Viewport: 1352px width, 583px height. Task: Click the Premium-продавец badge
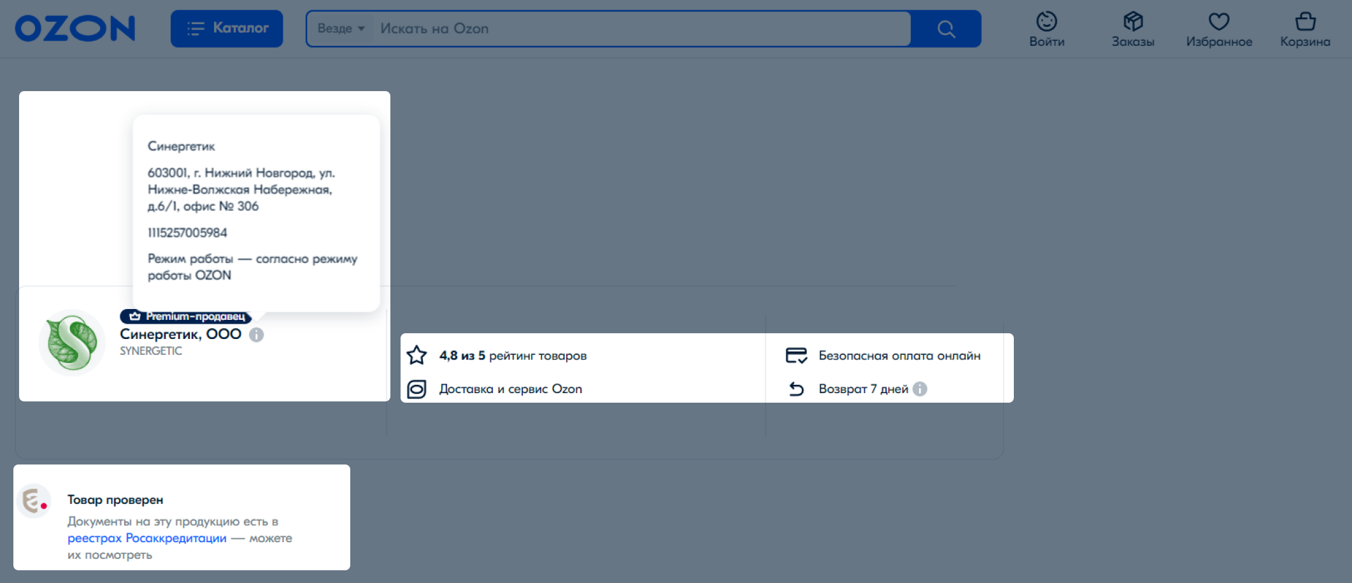(x=185, y=316)
